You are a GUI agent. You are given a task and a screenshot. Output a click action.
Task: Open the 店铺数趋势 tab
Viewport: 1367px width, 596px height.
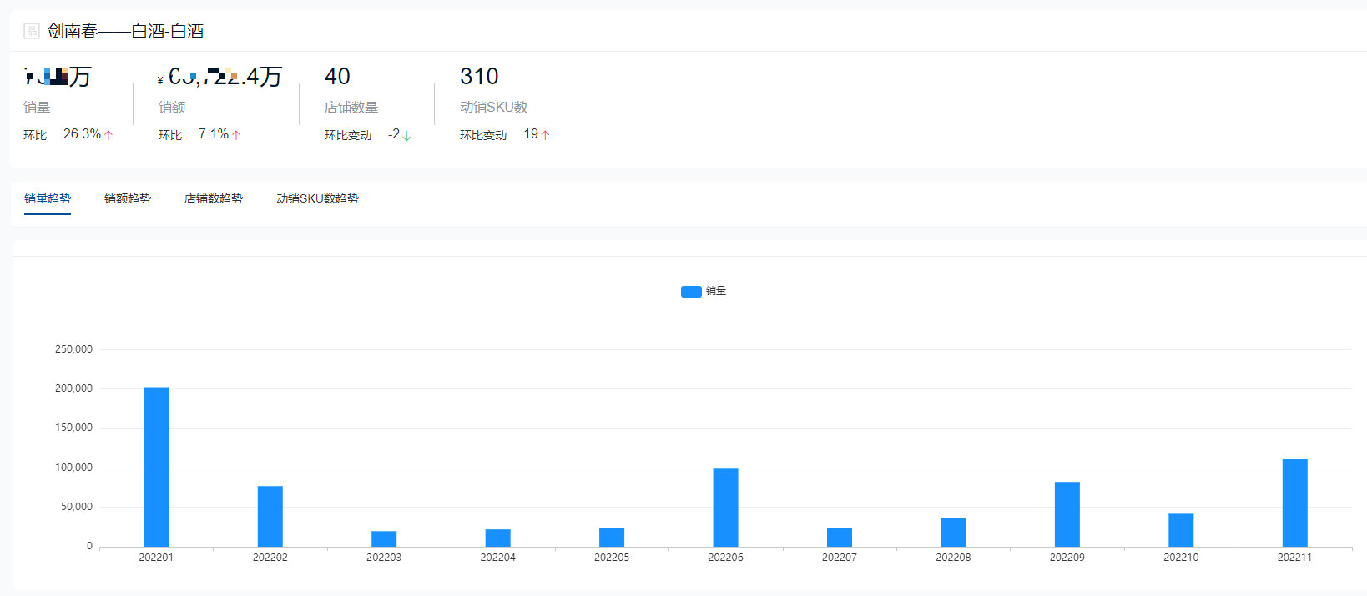[x=214, y=198]
